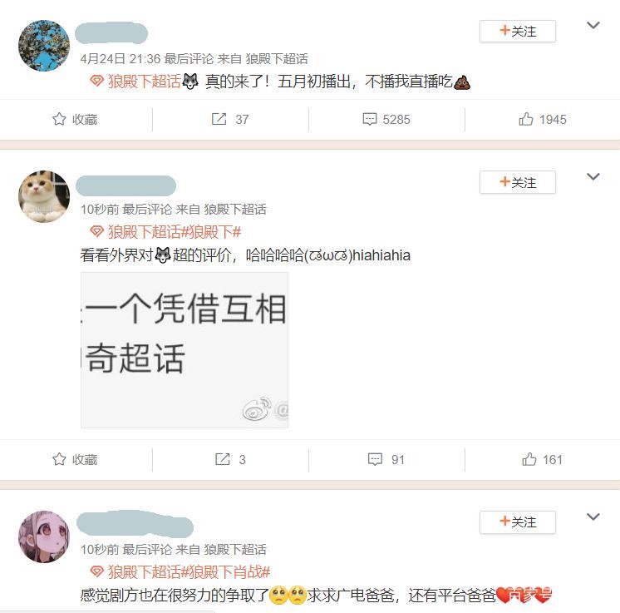Like the cat user's post with 161

pyautogui.click(x=529, y=459)
